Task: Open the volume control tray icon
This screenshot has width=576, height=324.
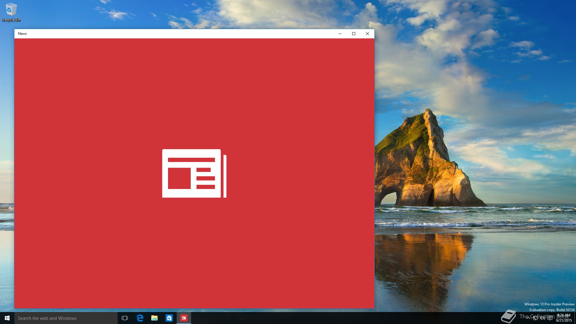Action: [542, 318]
